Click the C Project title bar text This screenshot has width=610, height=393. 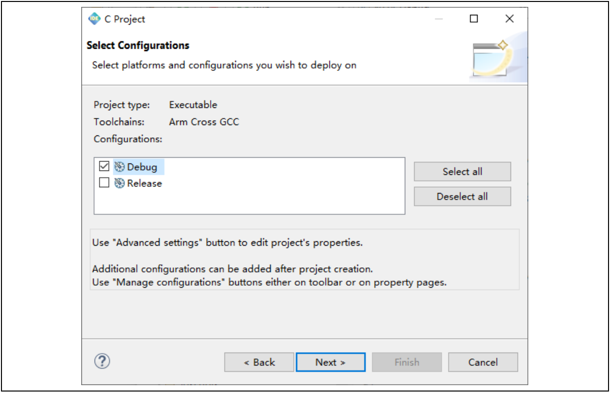[x=125, y=19]
